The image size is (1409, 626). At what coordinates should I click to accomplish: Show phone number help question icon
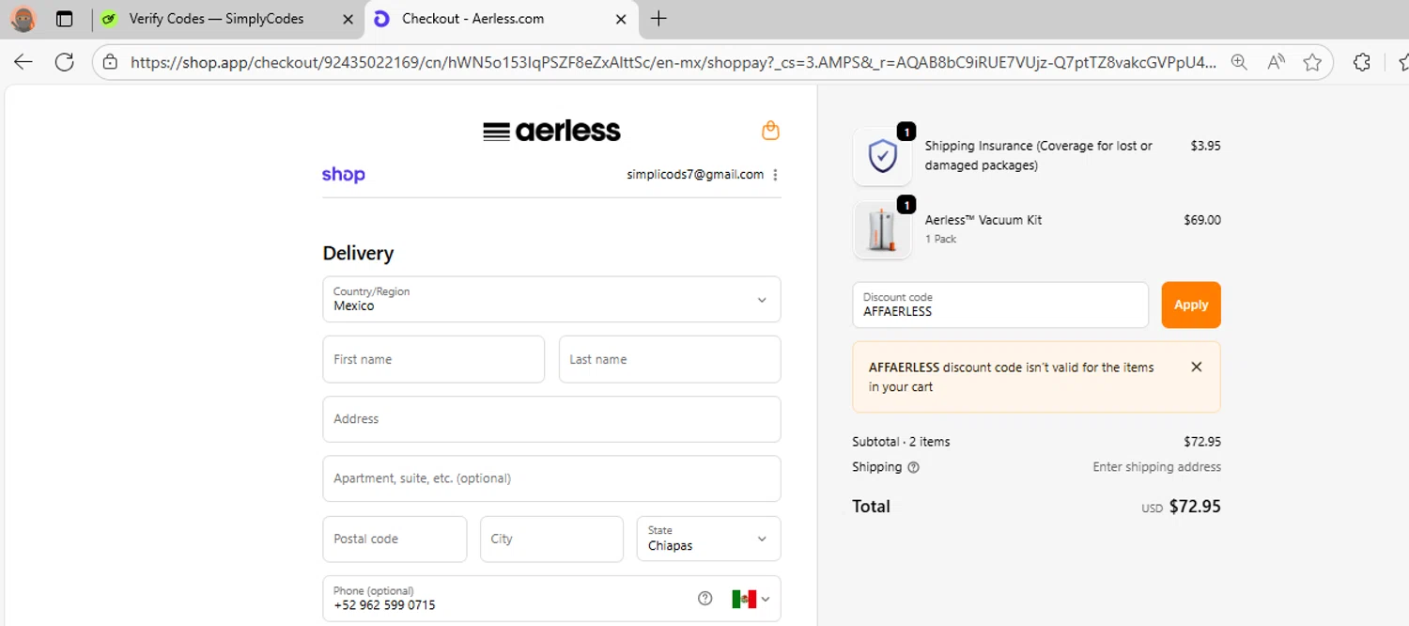click(x=705, y=599)
